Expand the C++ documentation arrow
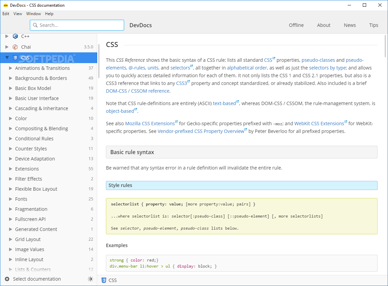Image resolution: width=388 pixels, height=286 pixels. click(x=7, y=36)
